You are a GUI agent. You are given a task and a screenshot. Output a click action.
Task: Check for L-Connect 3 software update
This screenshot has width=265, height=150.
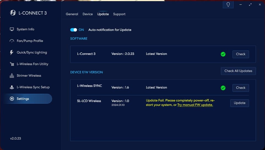(x=240, y=54)
